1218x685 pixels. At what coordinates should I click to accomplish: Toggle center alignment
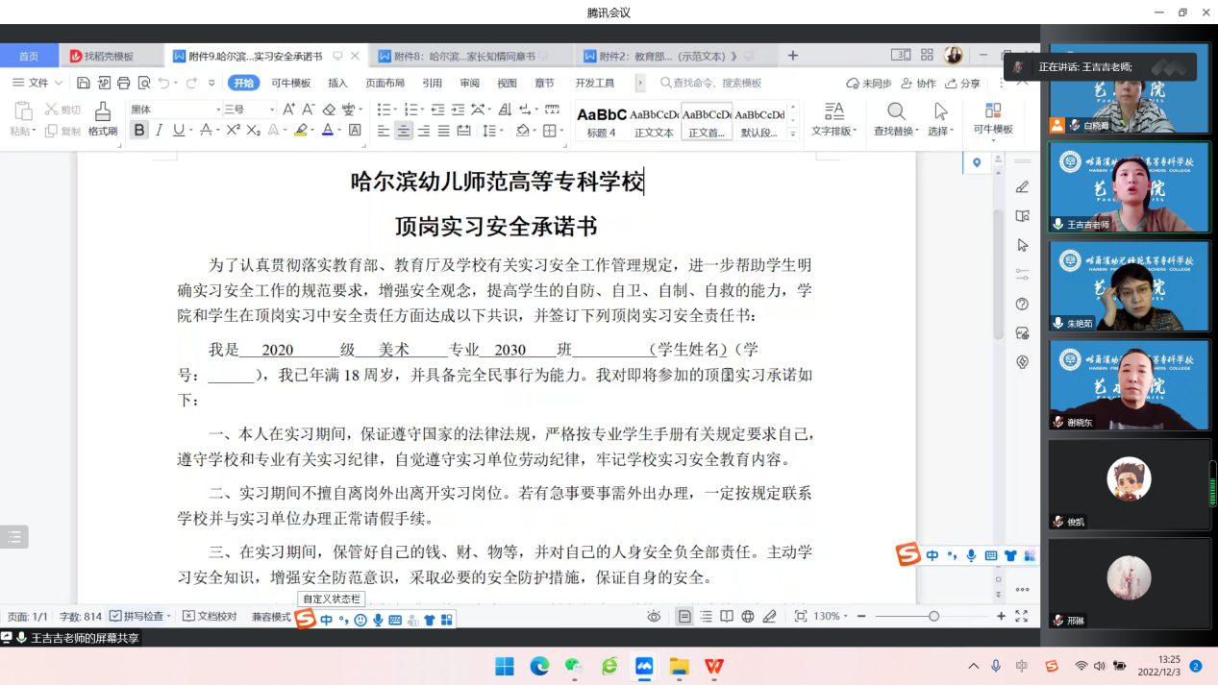(404, 131)
